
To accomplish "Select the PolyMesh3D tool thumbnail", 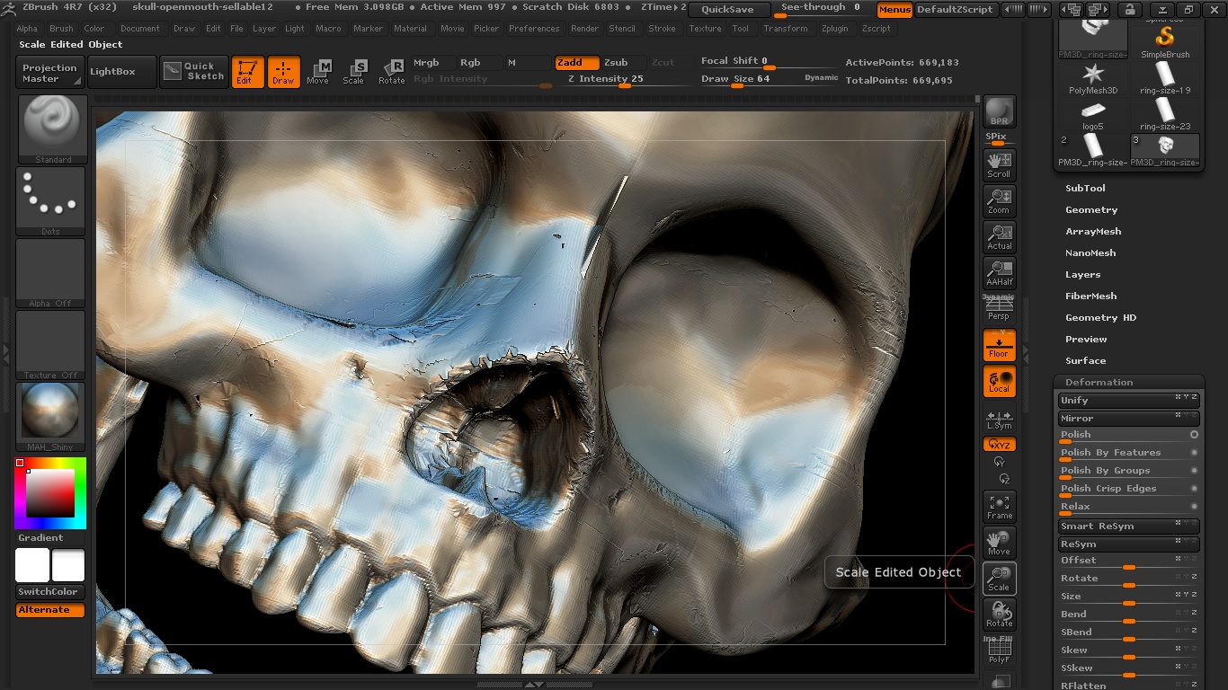I will coord(1092,76).
